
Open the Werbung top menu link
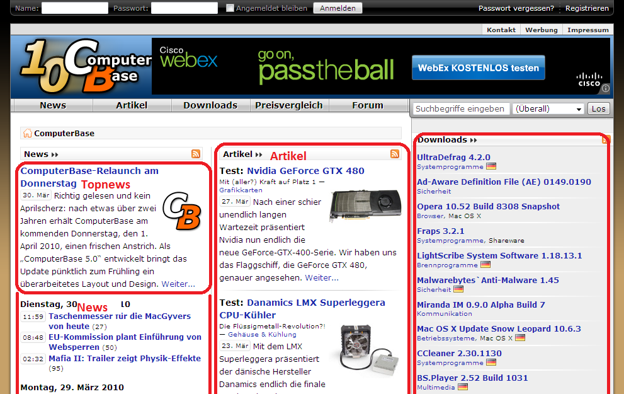point(542,30)
